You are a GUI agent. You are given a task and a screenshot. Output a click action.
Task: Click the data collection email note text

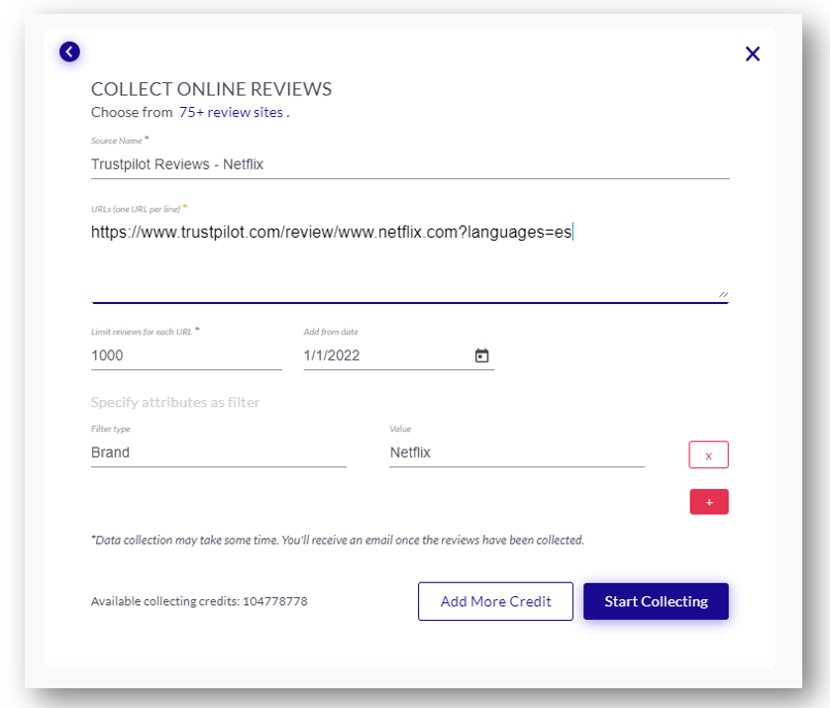tap(338, 540)
